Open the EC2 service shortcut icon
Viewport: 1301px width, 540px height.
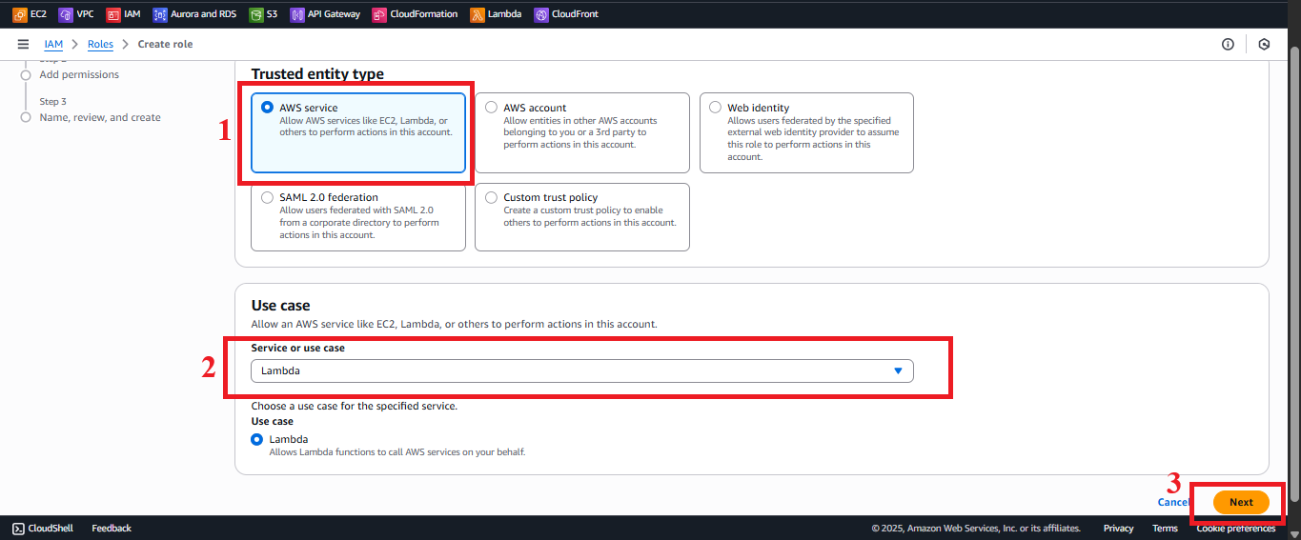[x=19, y=14]
